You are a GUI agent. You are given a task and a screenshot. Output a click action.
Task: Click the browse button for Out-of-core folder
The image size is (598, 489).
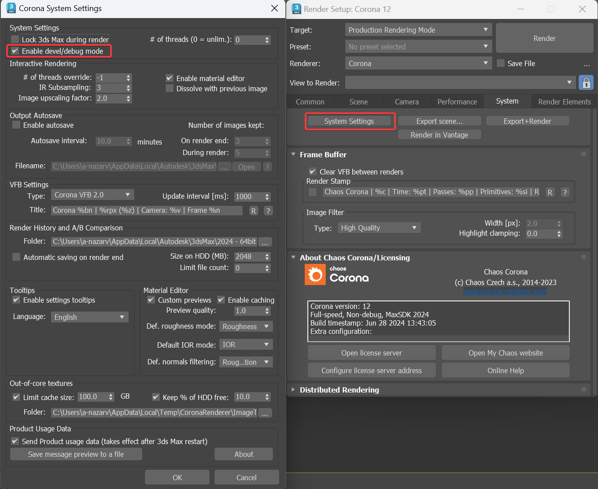click(265, 413)
